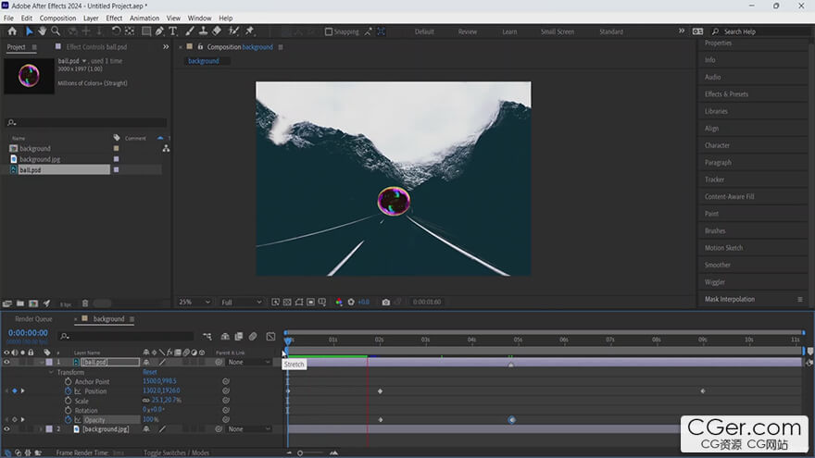Viewport: 815px width, 458px height.
Task: Open the Composition menu
Action: pyautogui.click(x=57, y=18)
